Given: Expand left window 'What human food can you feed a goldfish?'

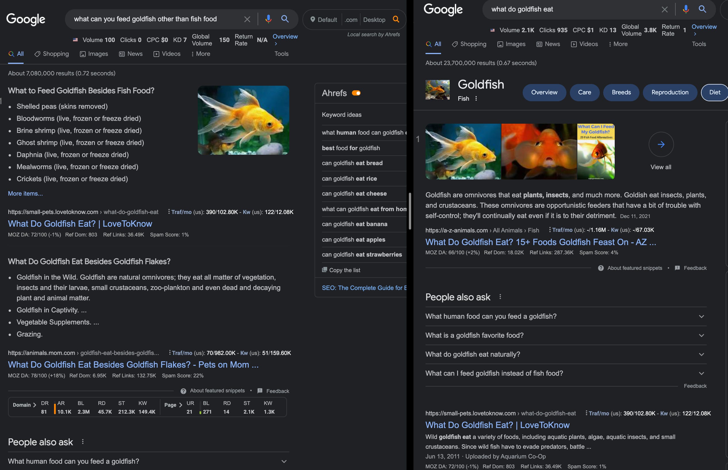Looking at the screenshot, I should (x=149, y=461).
